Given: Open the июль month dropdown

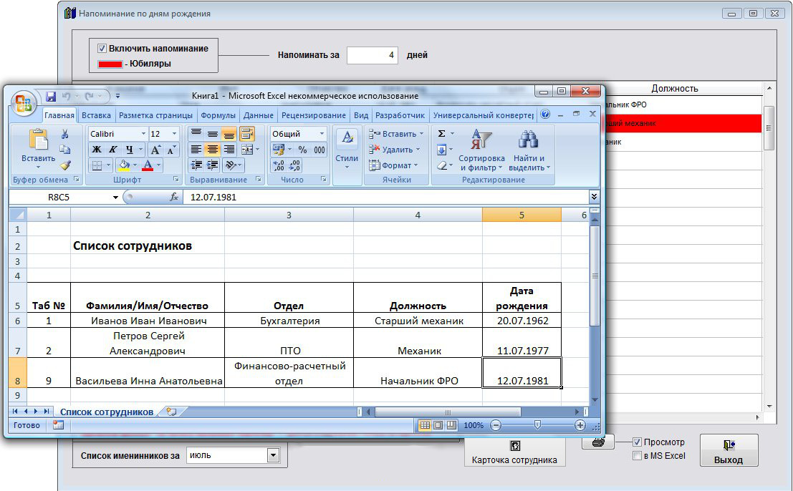Looking at the screenshot, I should tap(273, 455).
